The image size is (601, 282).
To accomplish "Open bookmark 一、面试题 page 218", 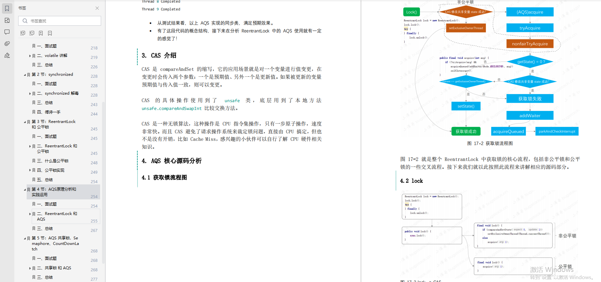I will pos(47,46).
